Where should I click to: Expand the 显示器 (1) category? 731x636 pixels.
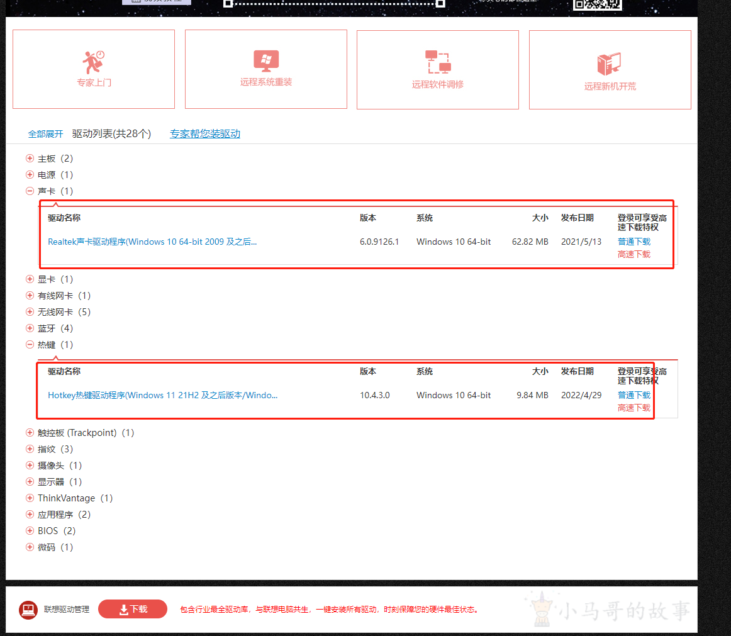[30, 482]
